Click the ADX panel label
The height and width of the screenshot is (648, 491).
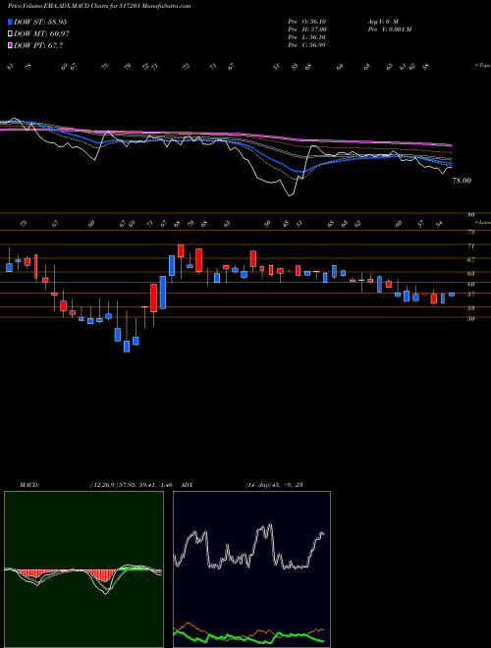pyautogui.click(x=187, y=485)
